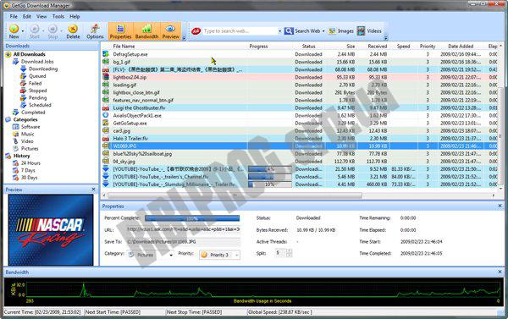
Task: Click the Global Speed status bar entry
Action: 280,312
